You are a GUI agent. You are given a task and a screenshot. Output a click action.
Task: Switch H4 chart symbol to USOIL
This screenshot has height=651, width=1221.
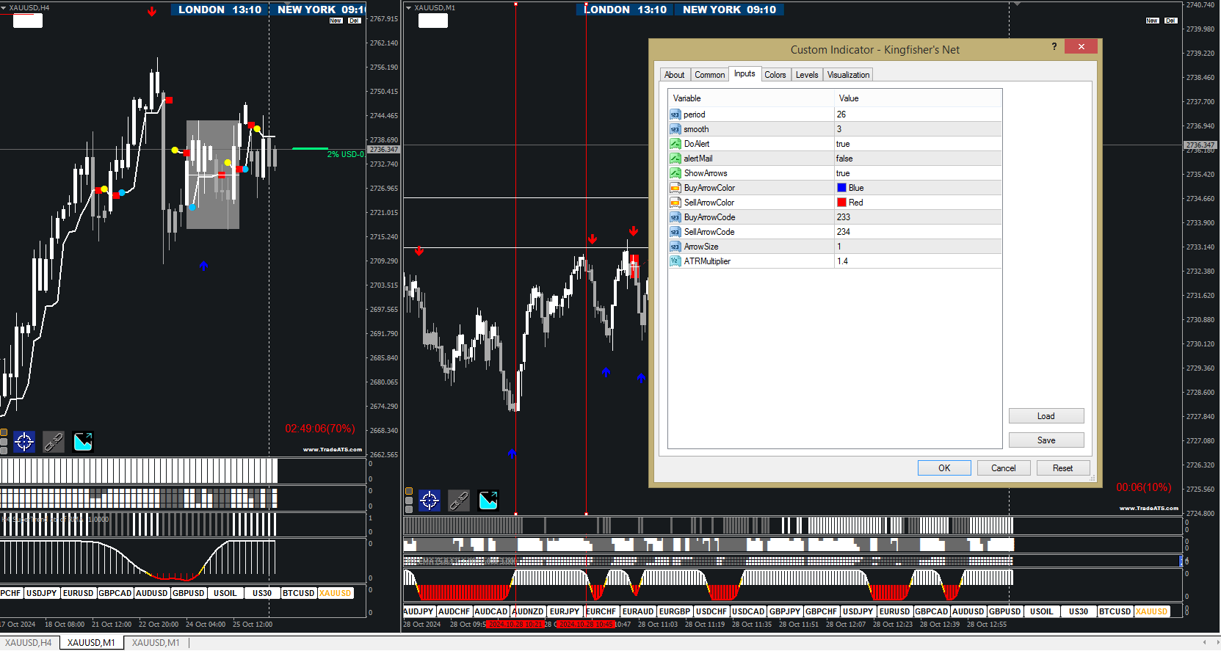point(225,593)
